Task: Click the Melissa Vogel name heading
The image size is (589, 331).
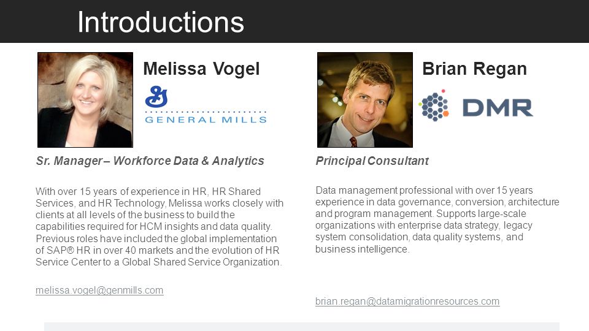Action: click(201, 69)
